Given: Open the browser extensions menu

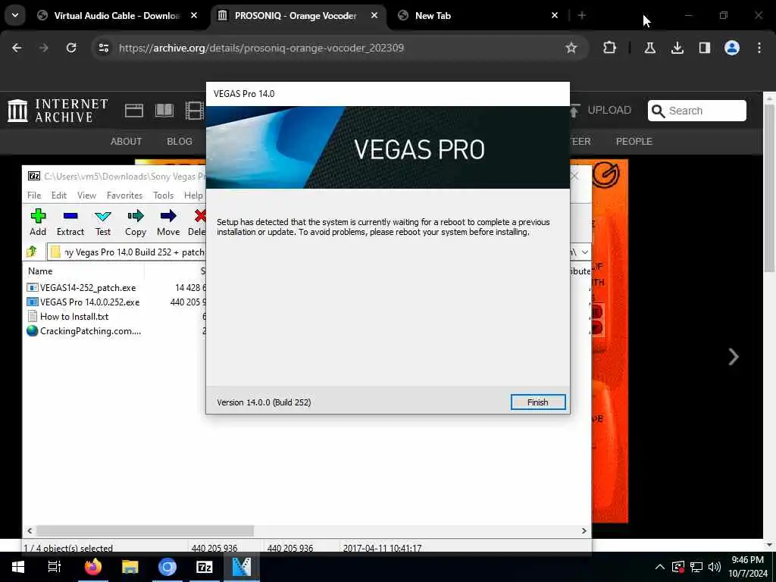Looking at the screenshot, I should pyautogui.click(x=610, y=48).
